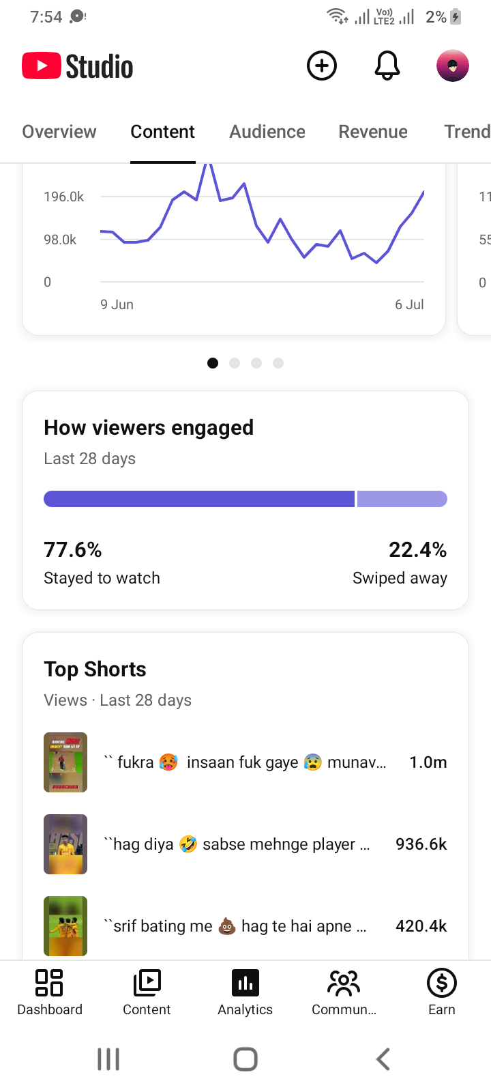Tap the 'srif bating me' Short thumbnail
This screenshot has width=491, height=1092.
click(65, 926)
